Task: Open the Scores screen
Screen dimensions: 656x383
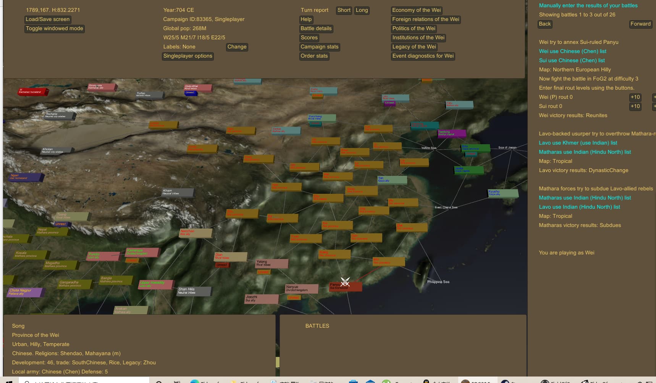Action: [x=309, y=37]
